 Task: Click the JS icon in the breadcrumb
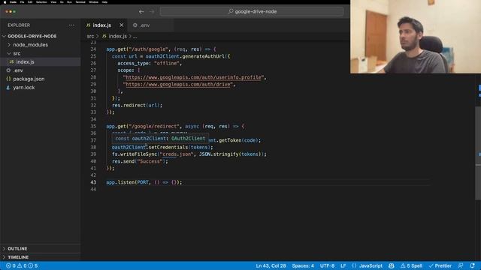[x=104, y=36]
